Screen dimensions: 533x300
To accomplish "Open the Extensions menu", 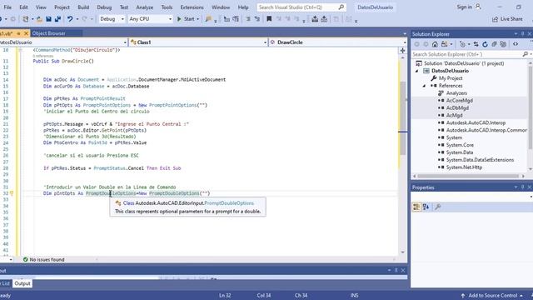I will coord(192,7).
